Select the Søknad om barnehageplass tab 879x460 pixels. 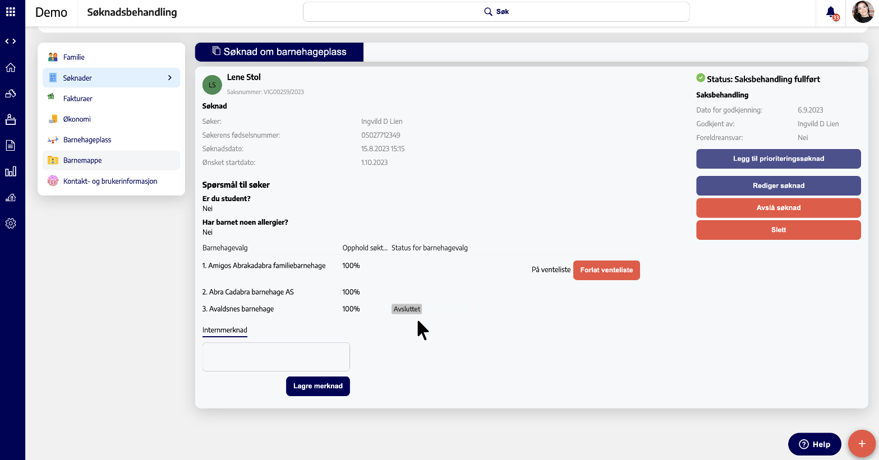(279, 52)
